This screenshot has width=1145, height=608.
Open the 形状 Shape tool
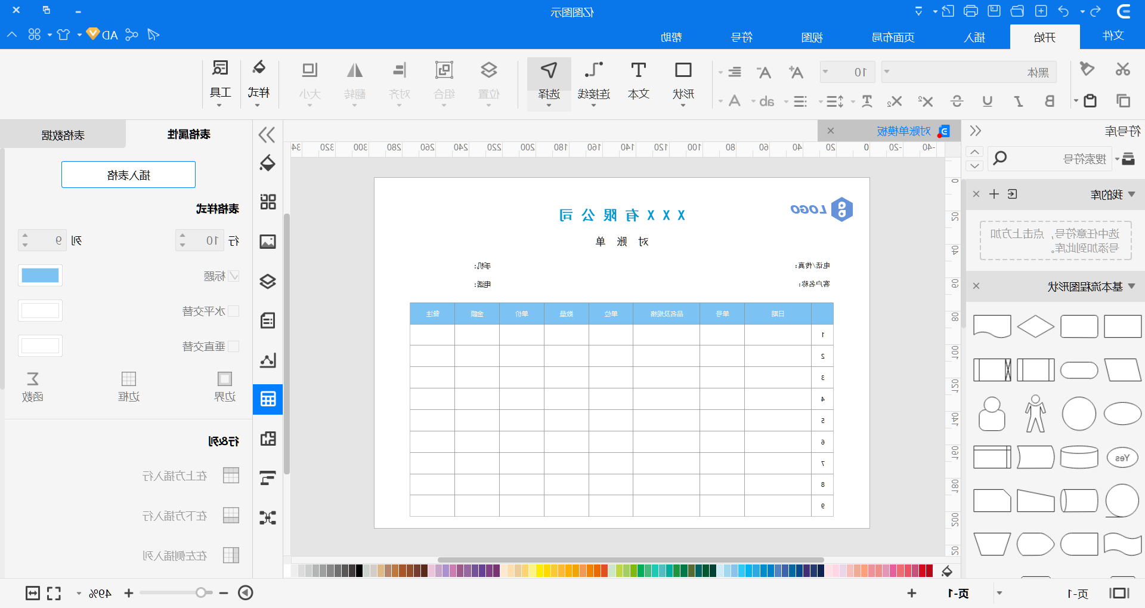point(683,82)
